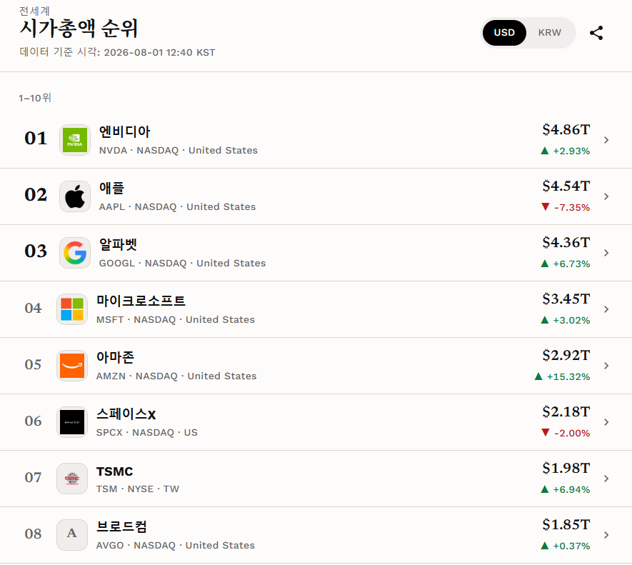Expand 스페이스X row chevron
632x565 pixels.
(606, 422)
